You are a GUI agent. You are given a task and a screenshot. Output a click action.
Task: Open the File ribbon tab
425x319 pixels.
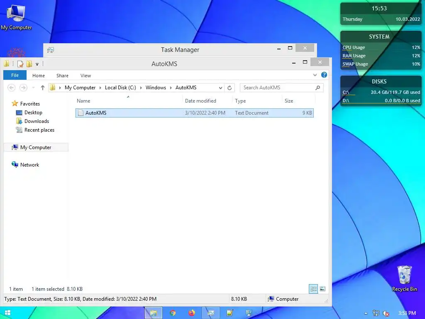pos(15,75)
